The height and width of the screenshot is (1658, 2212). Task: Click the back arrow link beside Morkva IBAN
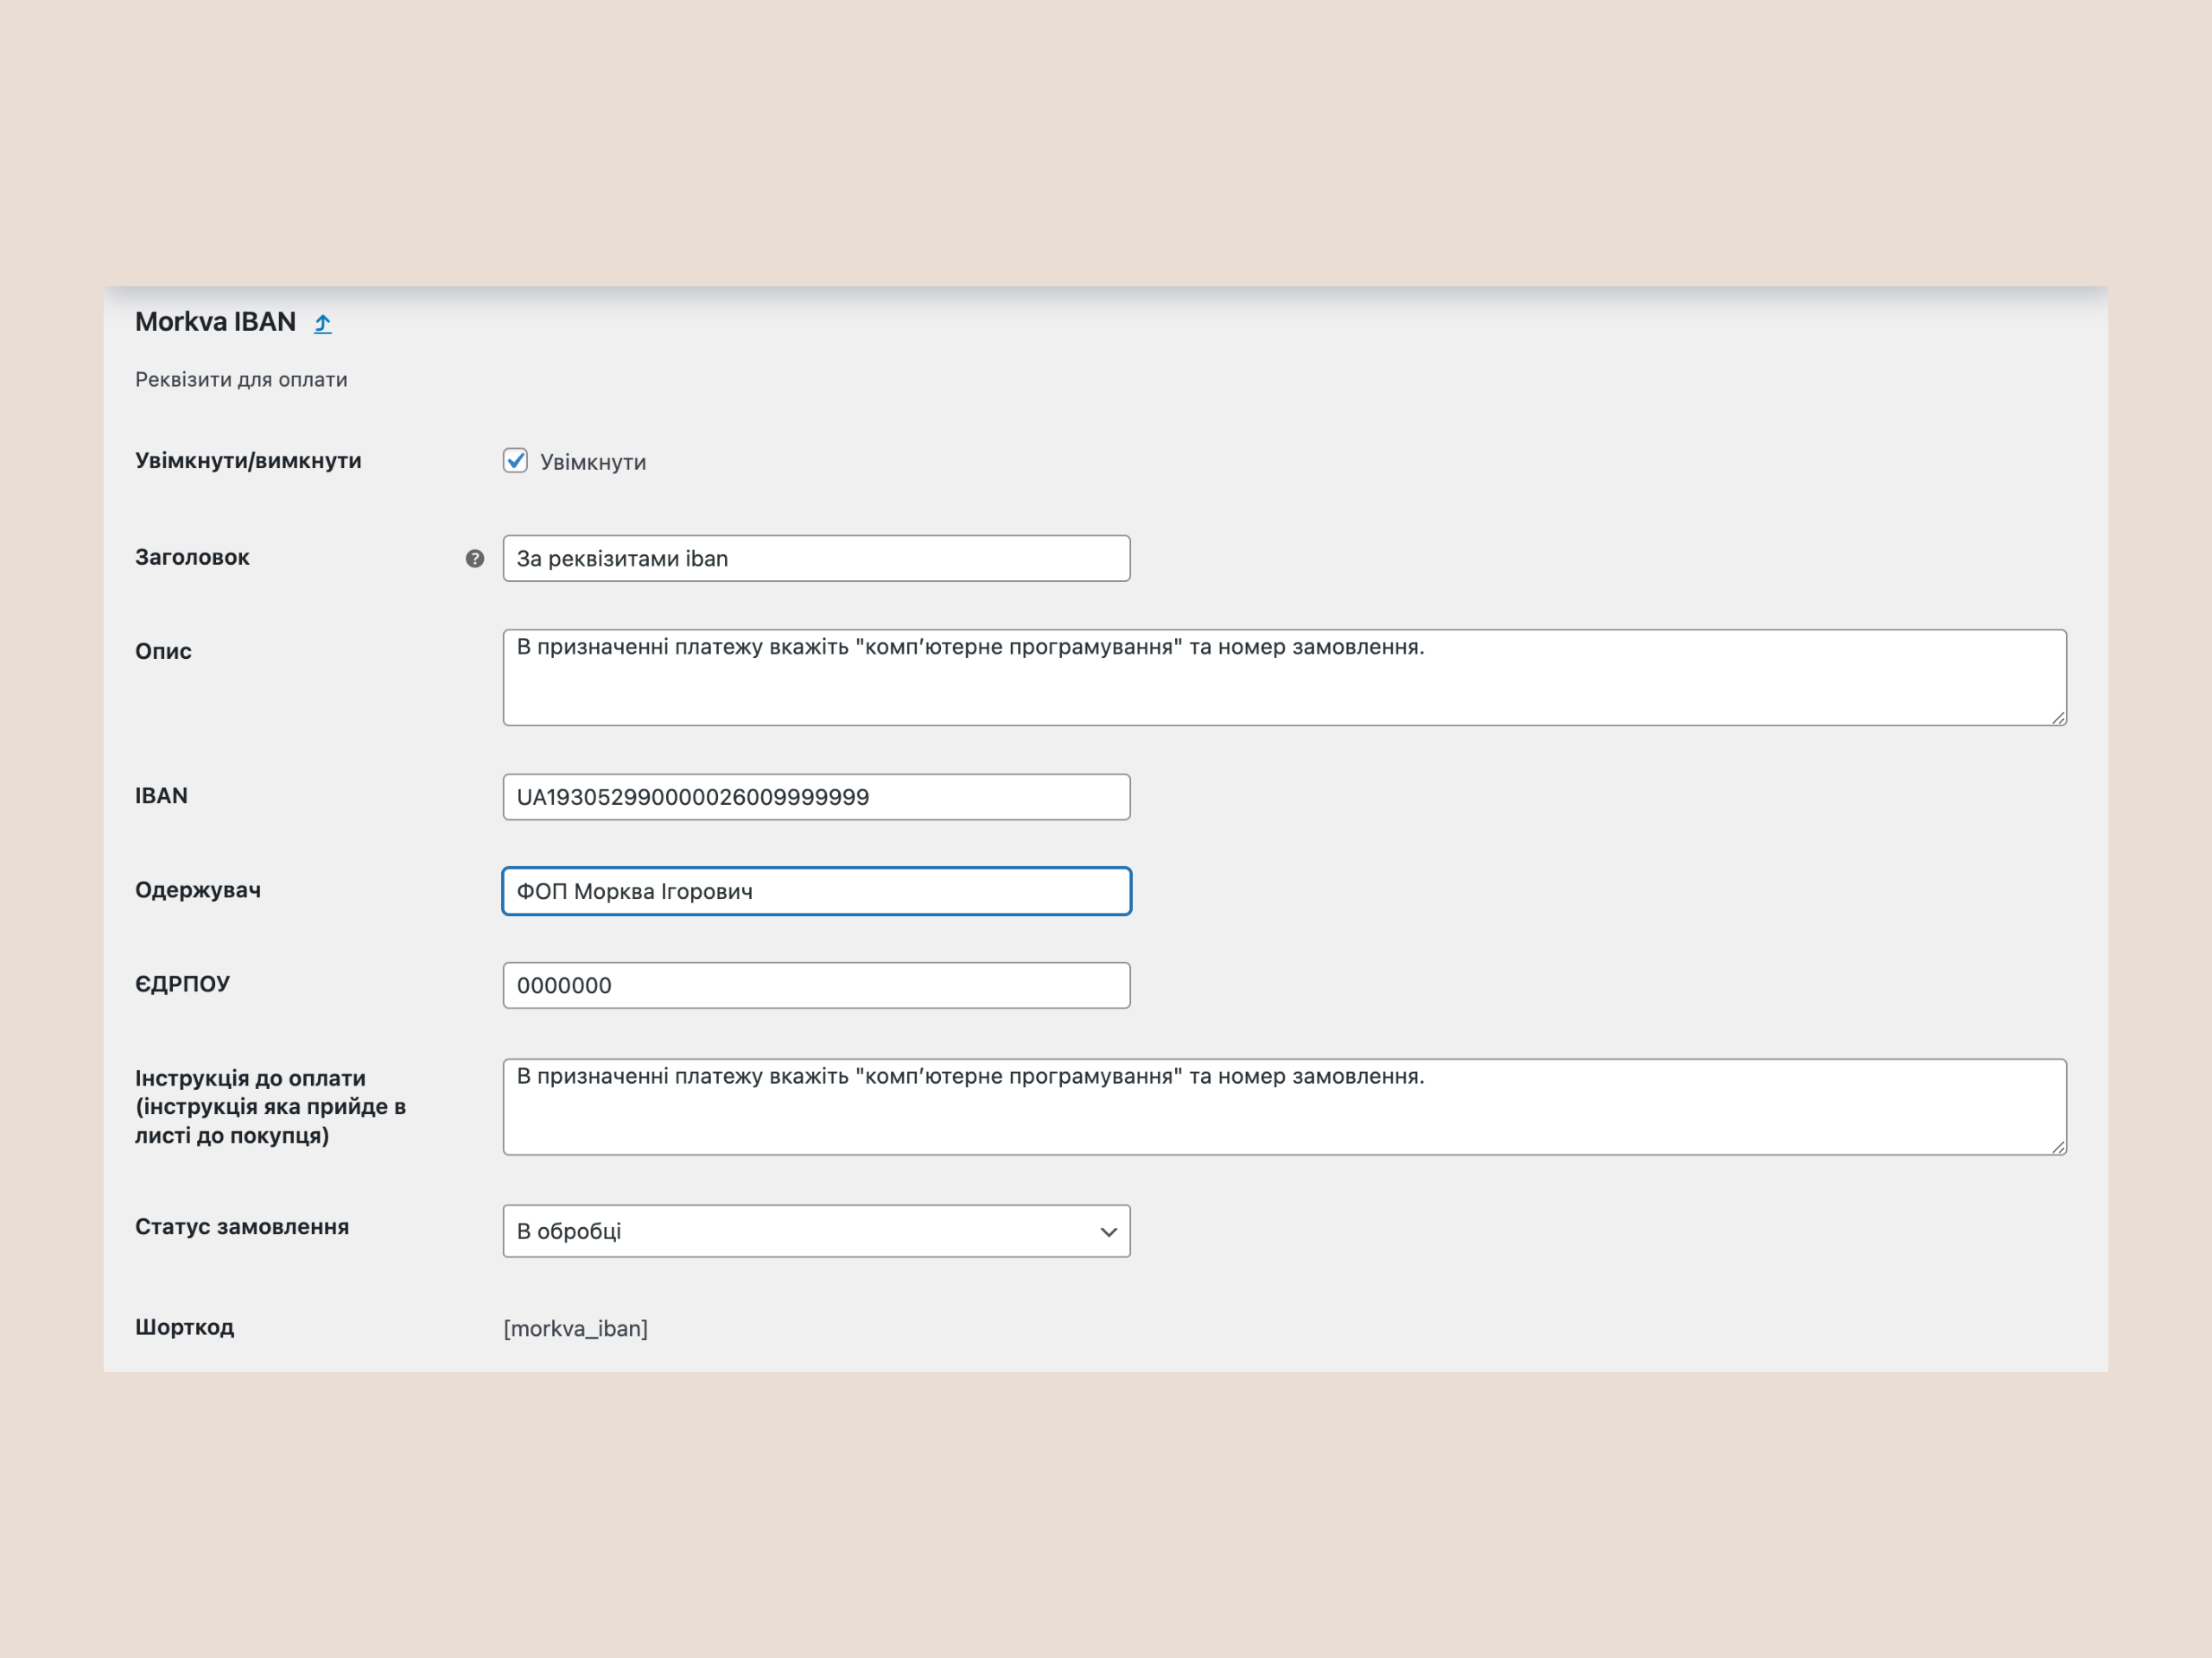pos(322,324)
